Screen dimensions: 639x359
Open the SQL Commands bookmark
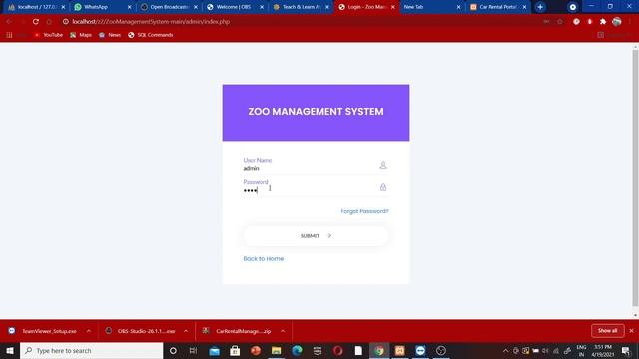(151, 35)
